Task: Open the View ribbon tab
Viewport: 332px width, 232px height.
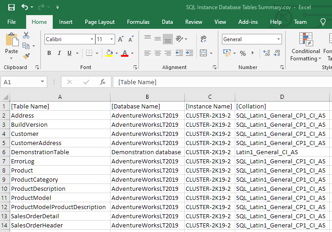Action: pyautogui.click(x=220, y=22)
